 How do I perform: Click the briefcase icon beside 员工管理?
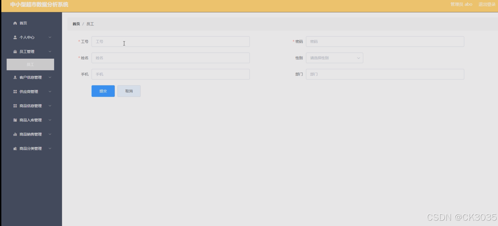pos(15,52)
